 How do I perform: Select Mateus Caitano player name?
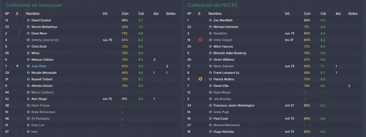43,60
